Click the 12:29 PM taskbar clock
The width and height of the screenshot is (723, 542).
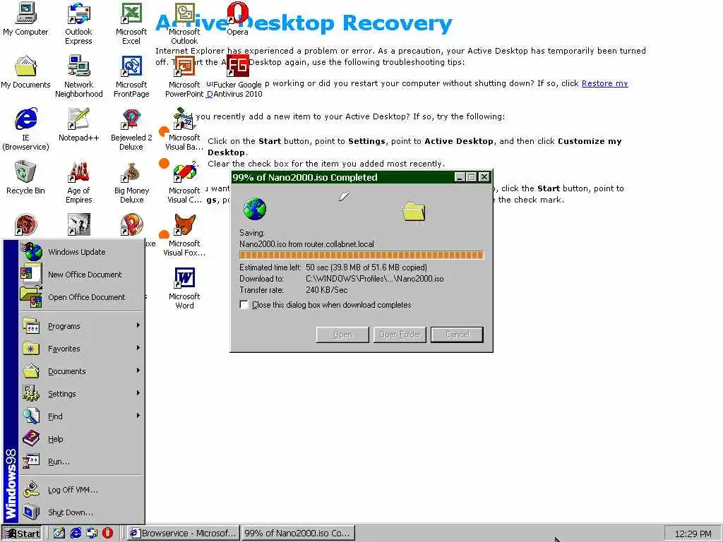(693, 534)
